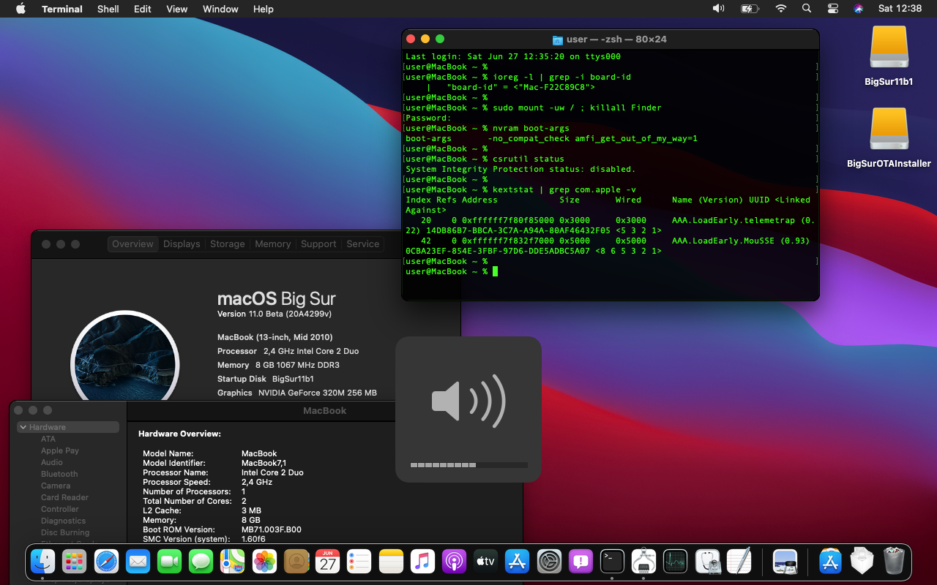The width and height of the screenshot is (937, 585).
Task: Click the Terminal command prompt area
Action: 495,272
